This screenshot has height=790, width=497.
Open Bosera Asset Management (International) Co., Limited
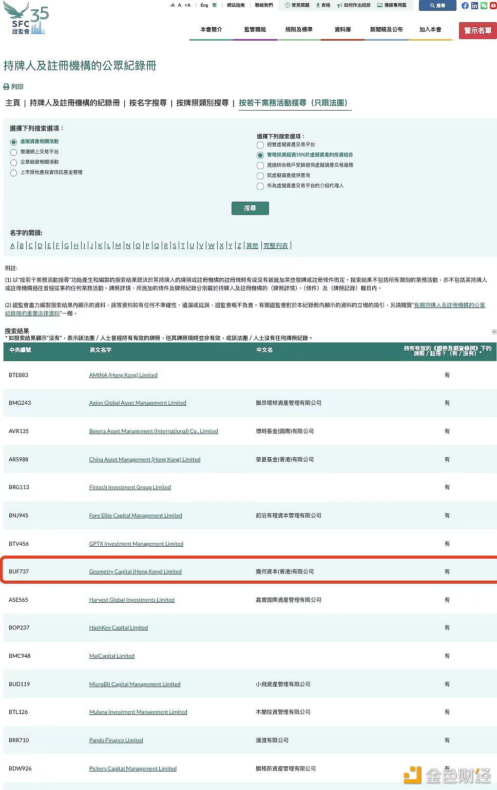point(154,432)
